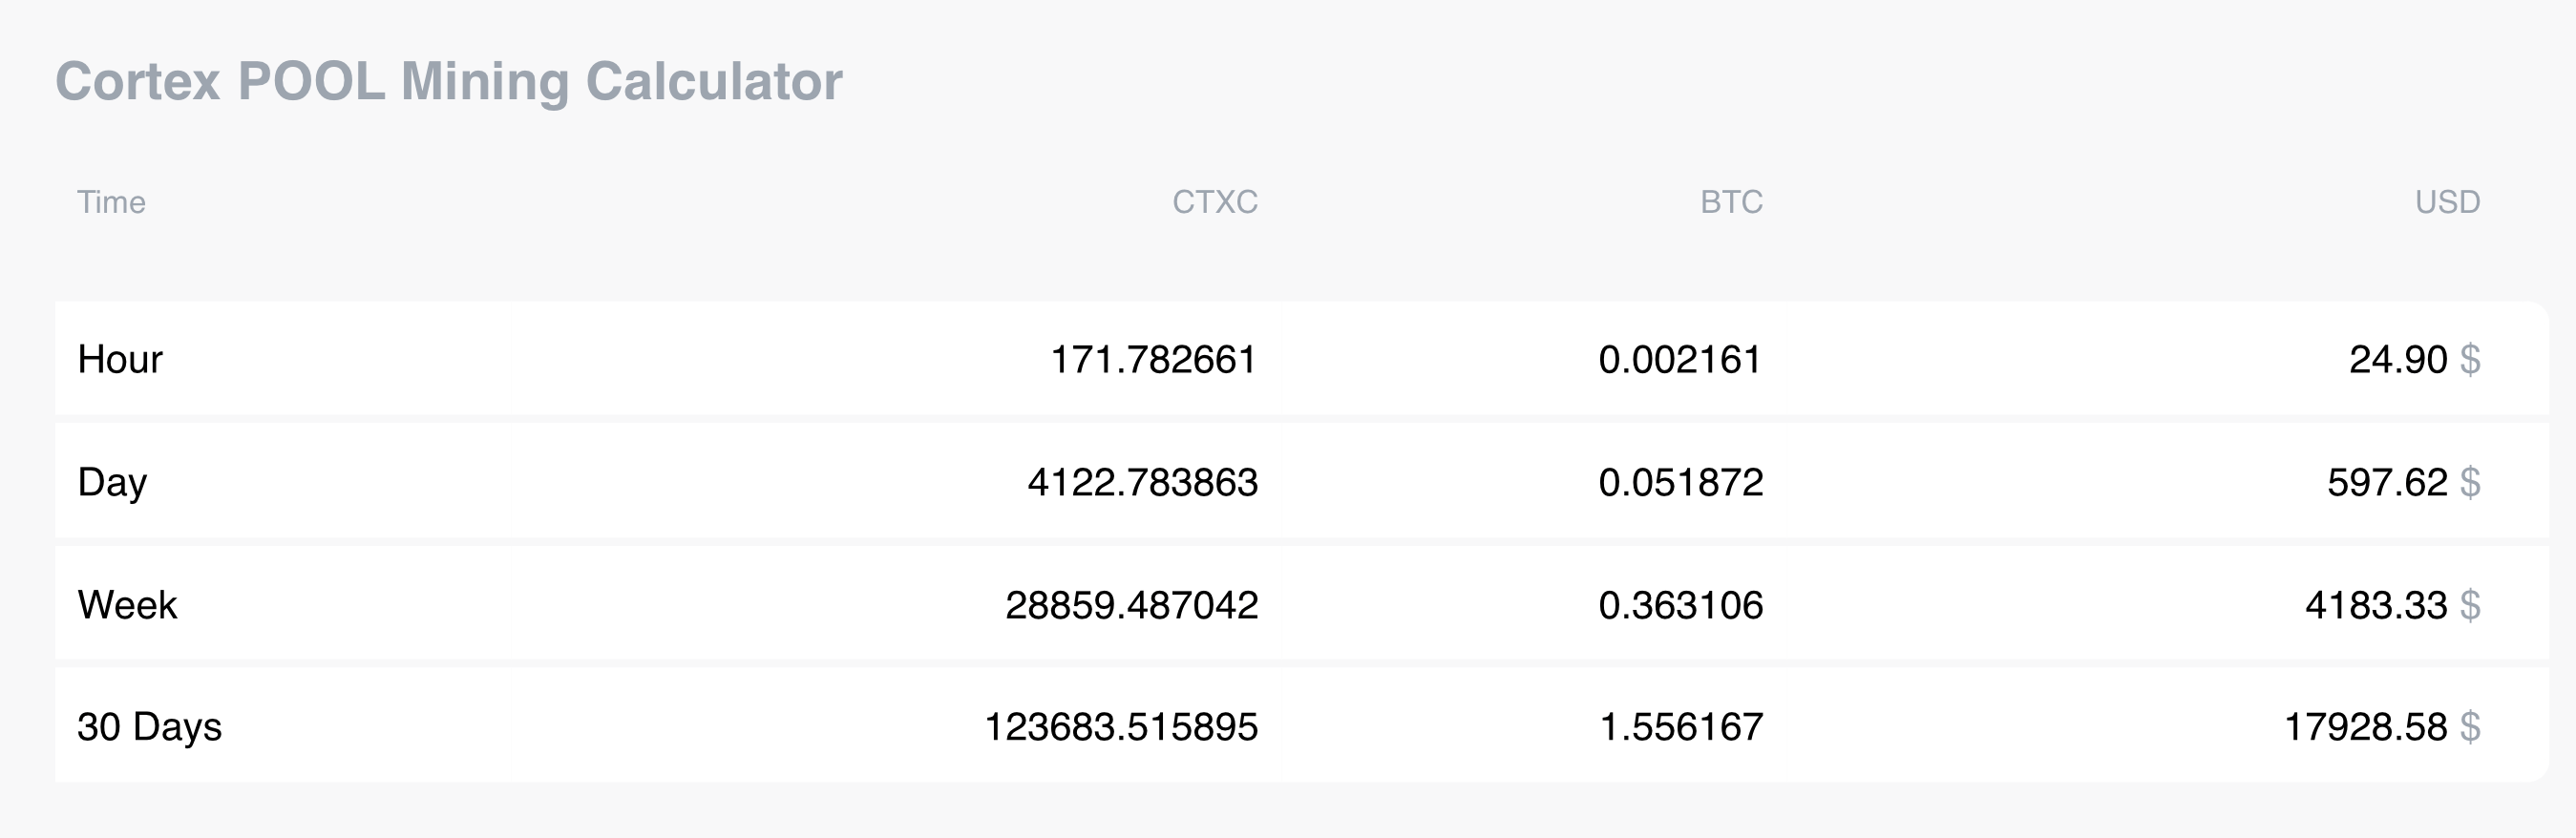Click the BTC column header
The image size is (2576, 838).
(1731, 202)
